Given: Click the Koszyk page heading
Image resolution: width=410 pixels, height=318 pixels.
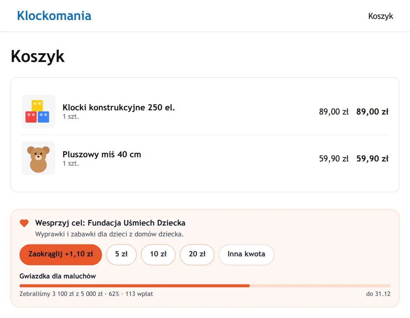Looking at the screenshot, I should click(x=37, y=56).
